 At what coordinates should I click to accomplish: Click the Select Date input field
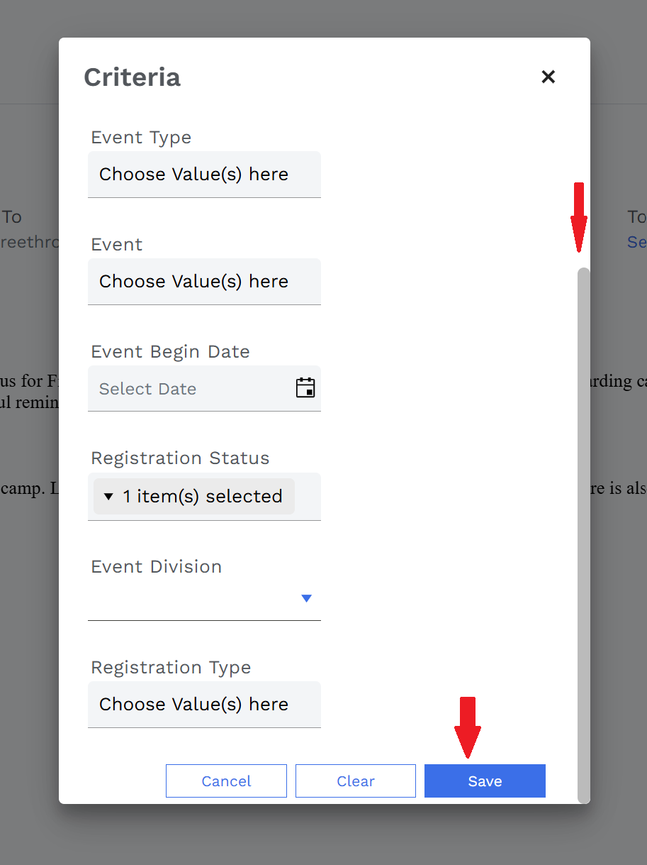point(204,388)
